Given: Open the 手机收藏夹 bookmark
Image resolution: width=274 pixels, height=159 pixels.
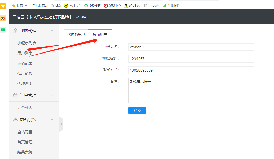Looking at the screenshot, I should (38, 6).
